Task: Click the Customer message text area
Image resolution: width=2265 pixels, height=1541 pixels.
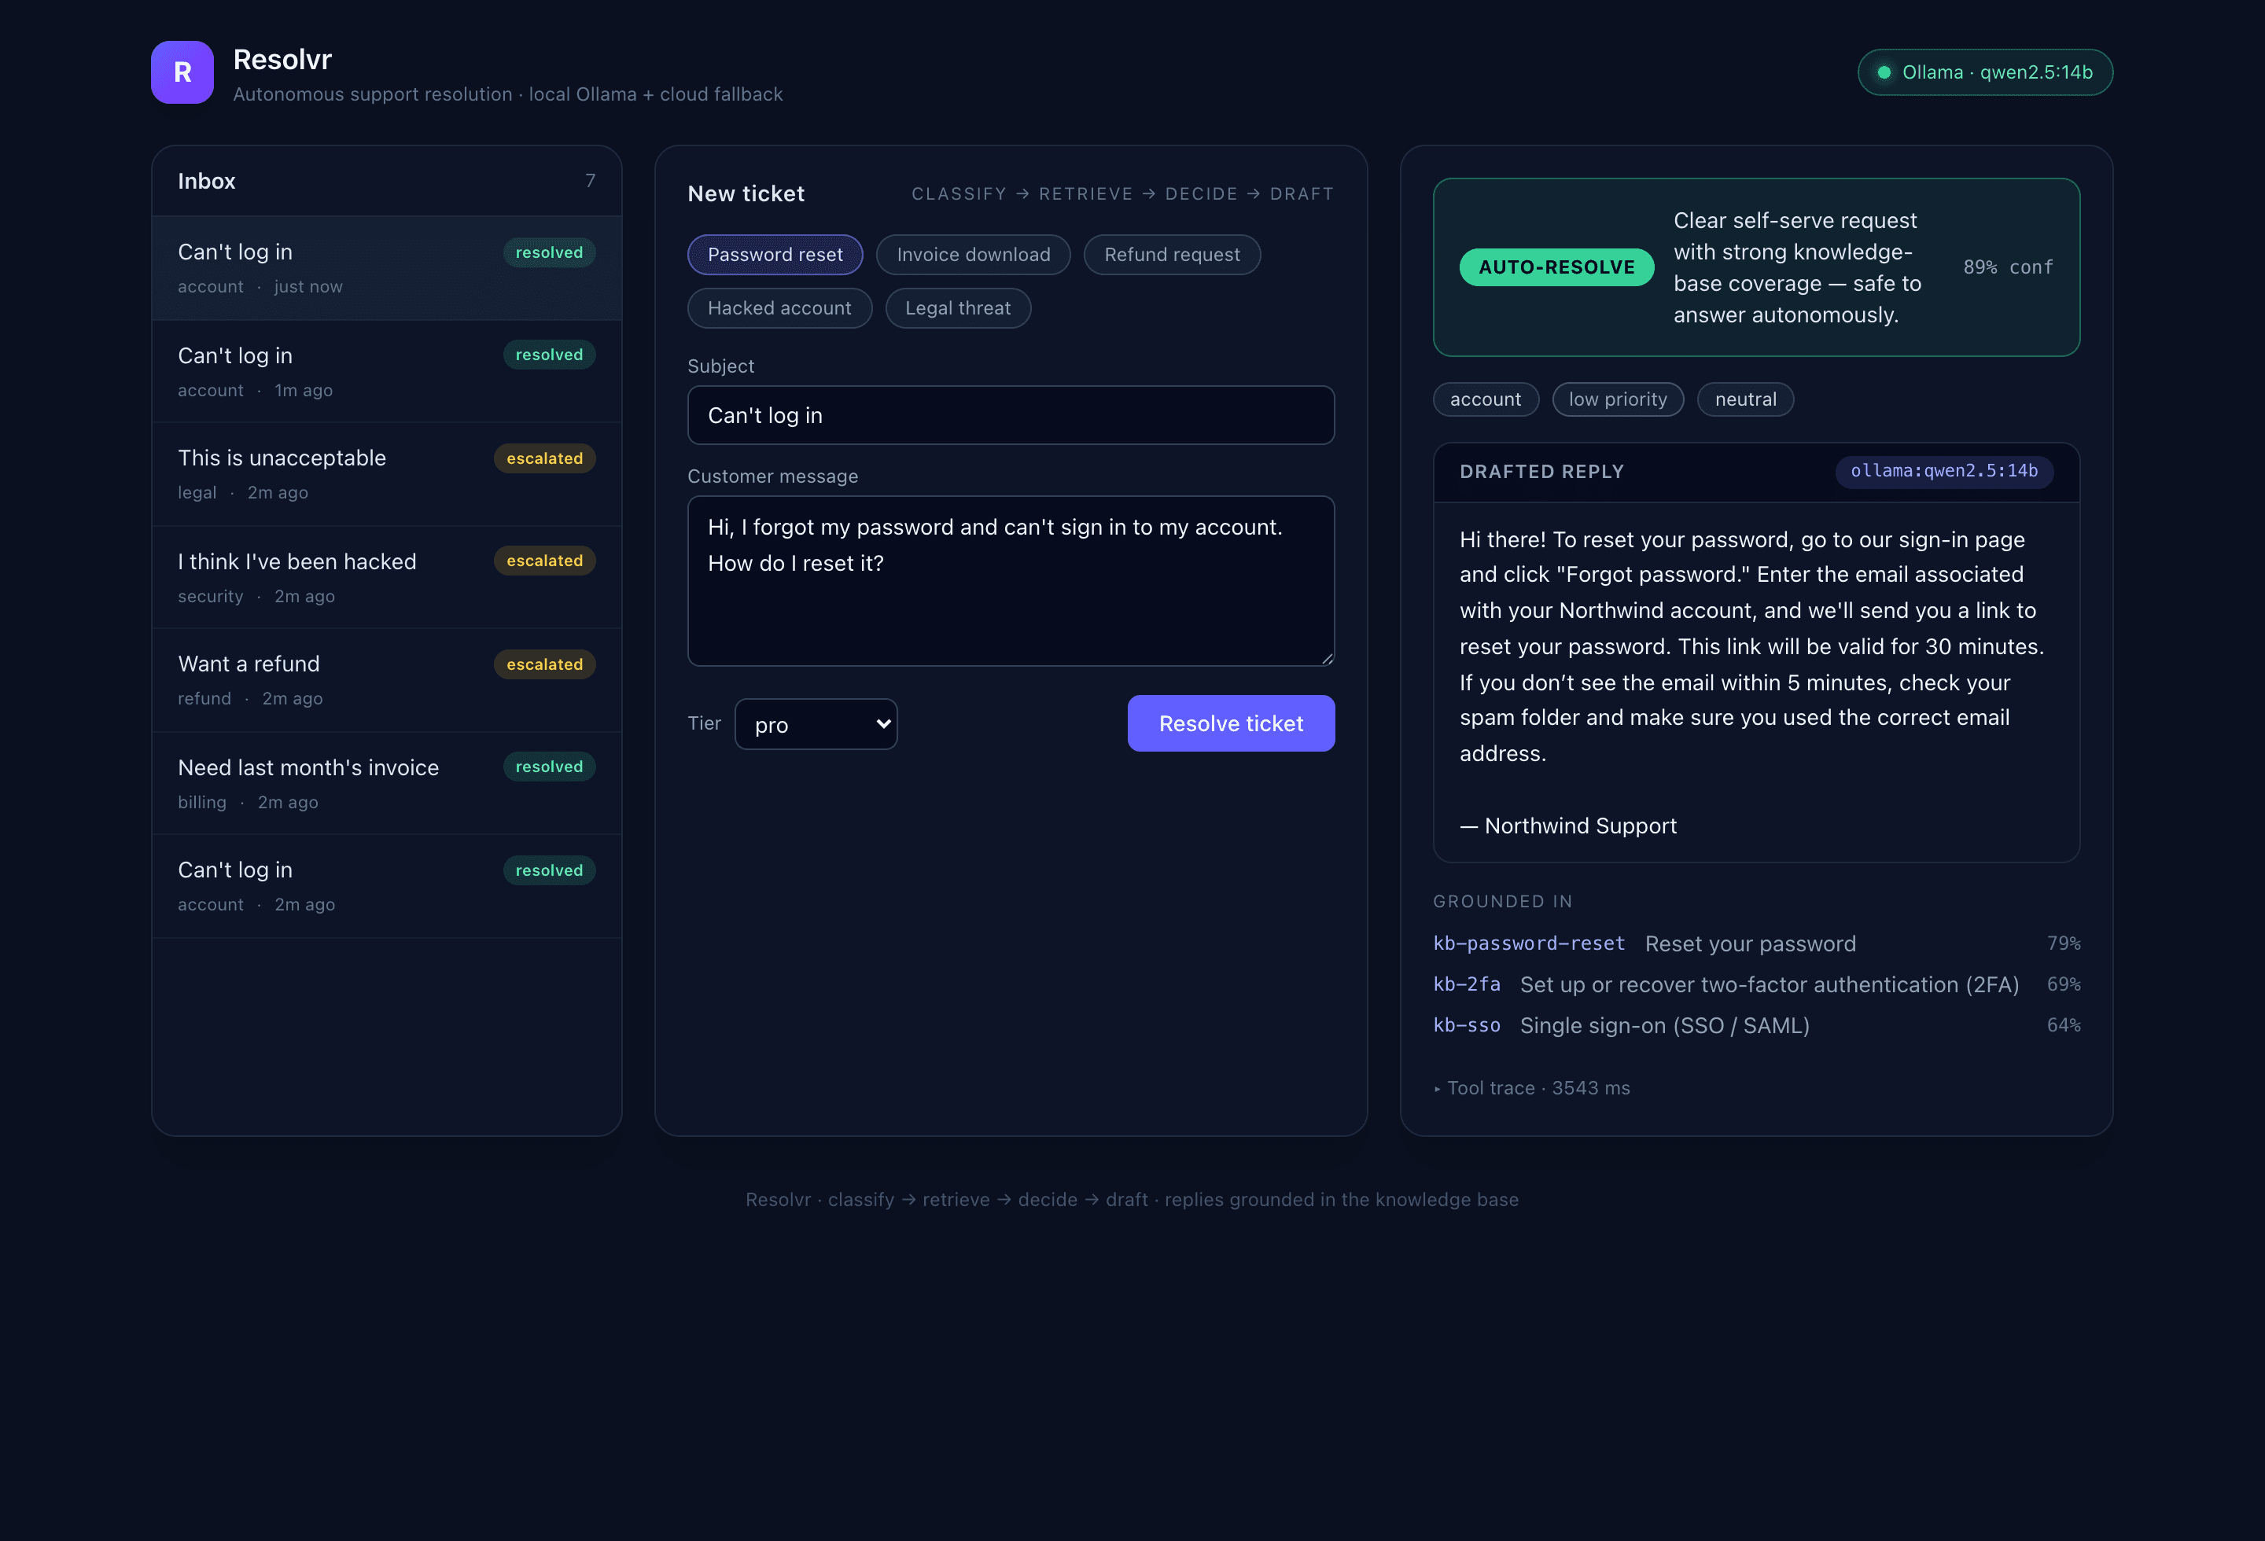Action: click(x=1011, y=580)
